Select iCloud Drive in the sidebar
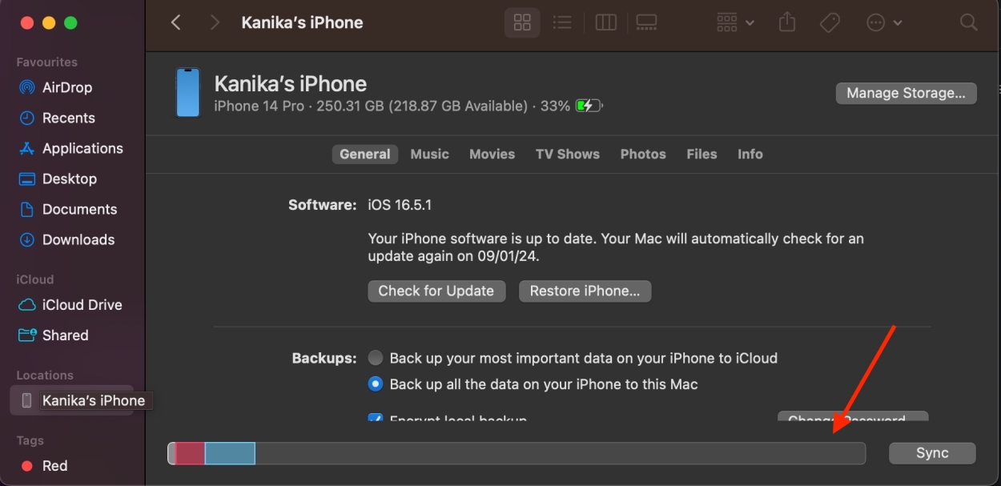This screenshot has width=1001, height=486. click(x=78, y=305)
